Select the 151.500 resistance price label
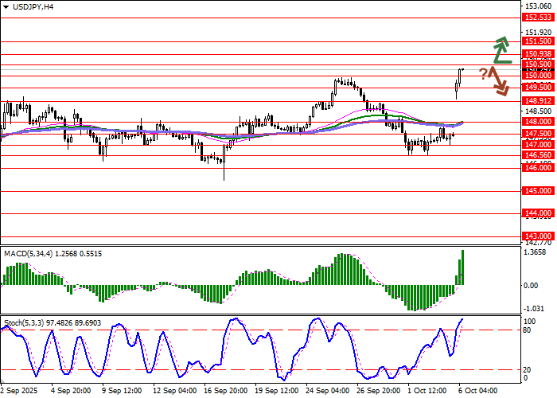Image resolution: width=557 pixels, height=398 pixels. [538, 40]
